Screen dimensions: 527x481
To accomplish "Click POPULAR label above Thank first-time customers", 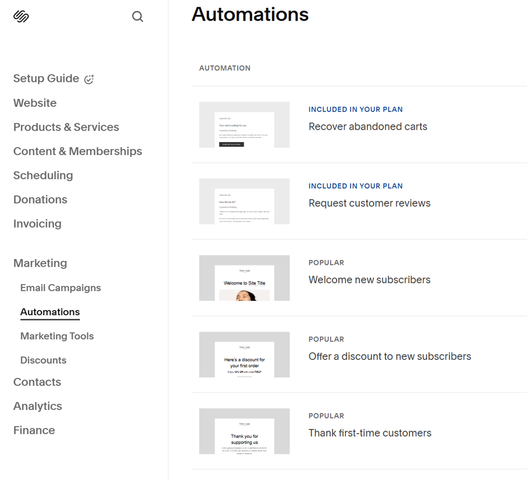I will [x=326, y=416].
